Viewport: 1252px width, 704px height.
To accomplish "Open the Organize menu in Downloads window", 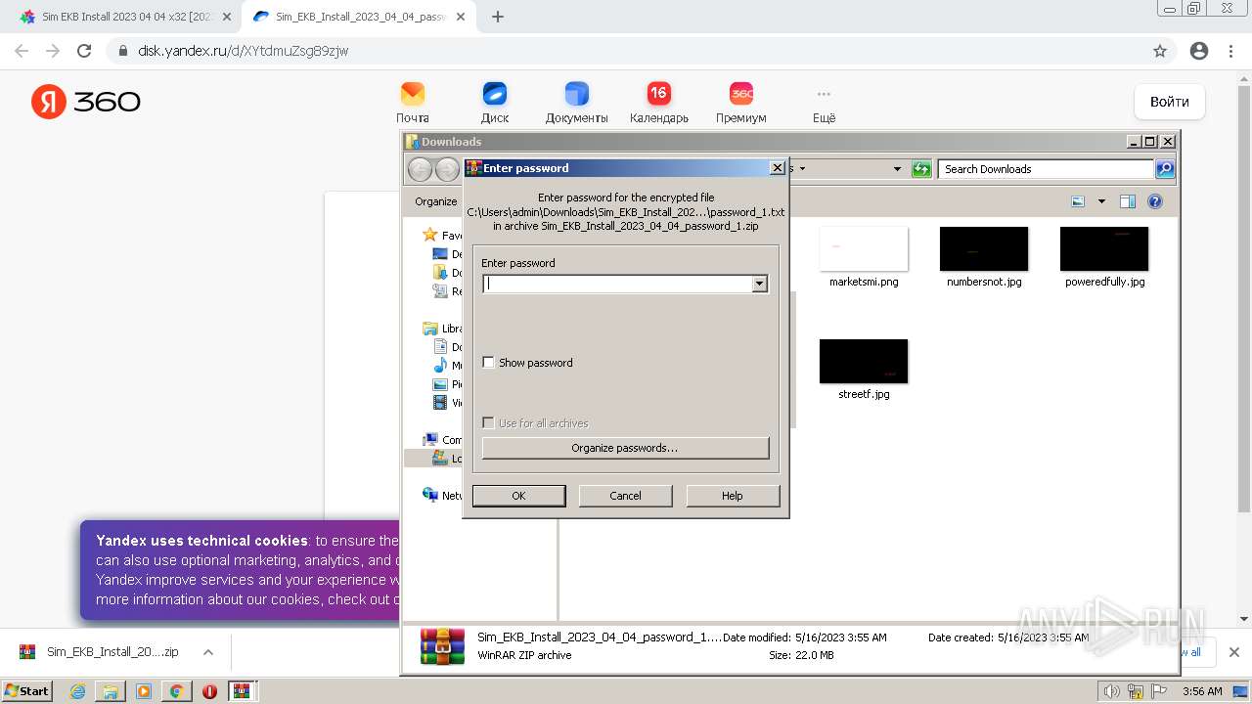I will point(436,201).
